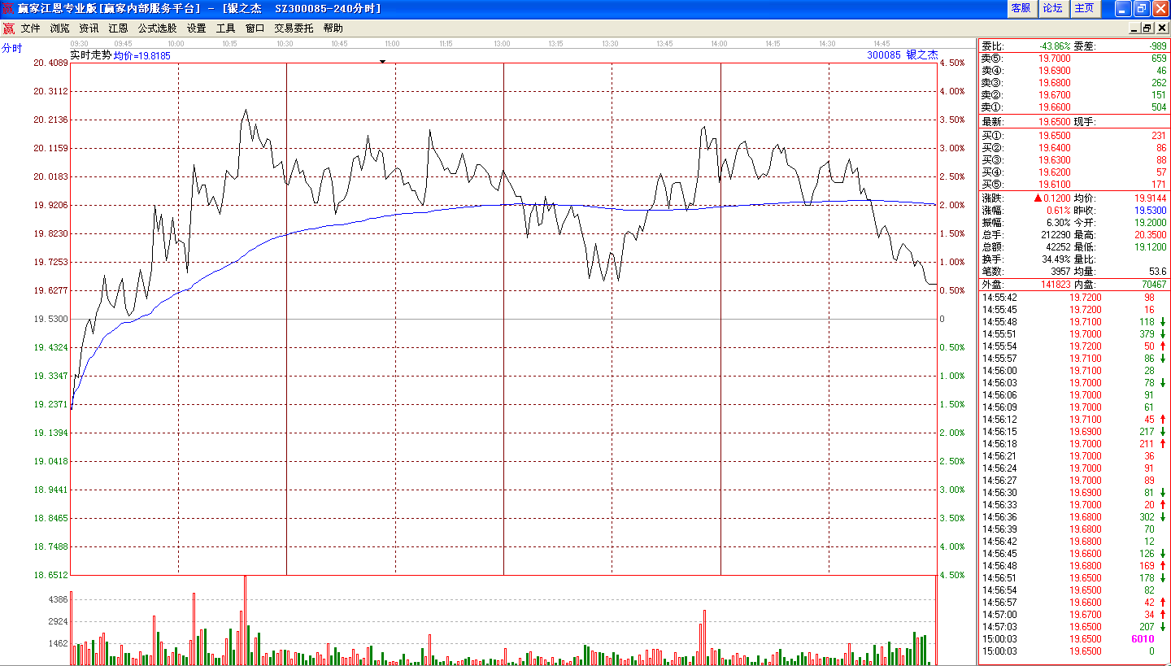Screen dimensions: 1171x666
Task: Click the 委比 value -43.86%
Action: [1055, 46]
